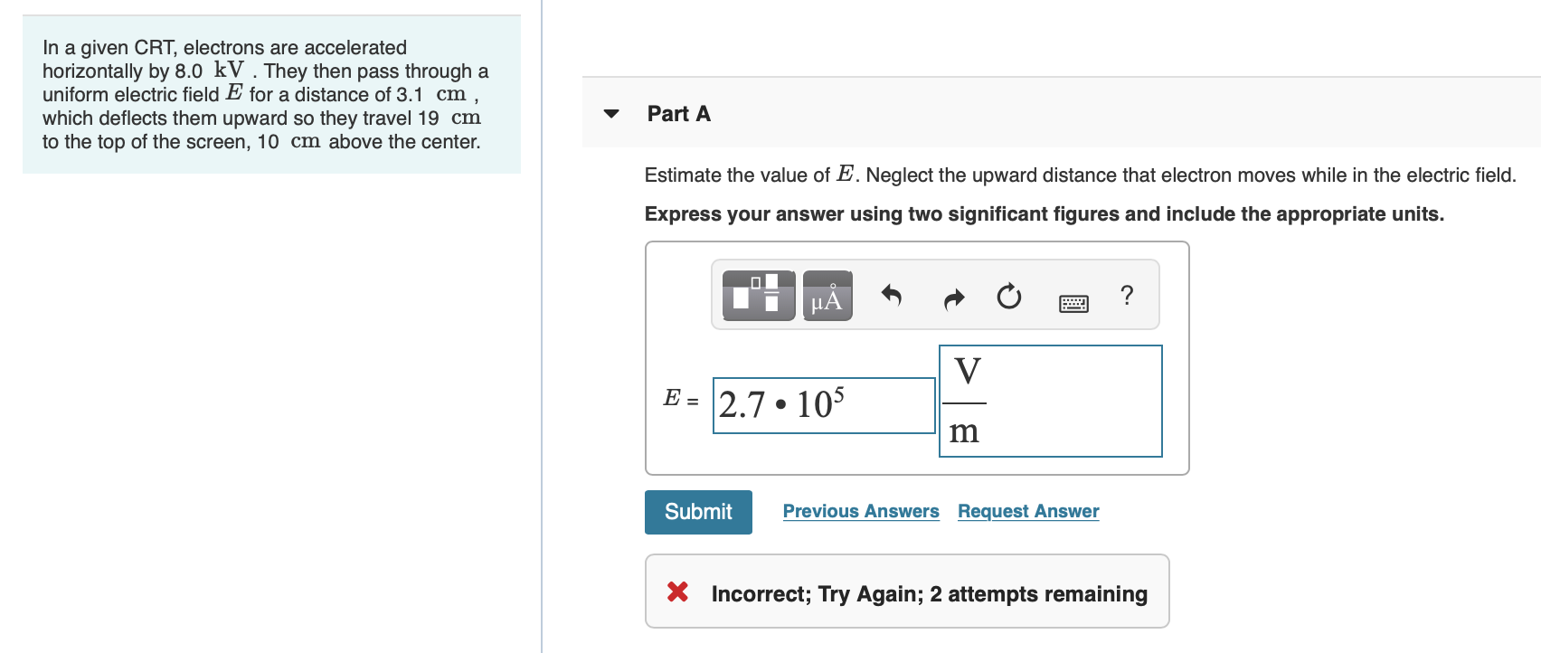Image resolution: width=1541 pixels, height=653 pixels.
Task: Open Previous Answers link
Action: pos(861,511)
